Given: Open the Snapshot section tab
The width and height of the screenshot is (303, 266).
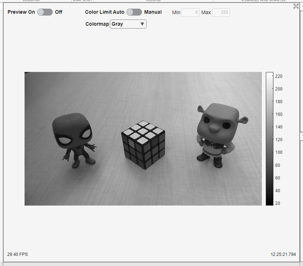Looking at the screenshot, I should click(82, 1).
